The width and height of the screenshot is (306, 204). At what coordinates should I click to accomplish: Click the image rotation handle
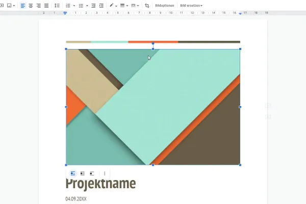pos(153,43)
